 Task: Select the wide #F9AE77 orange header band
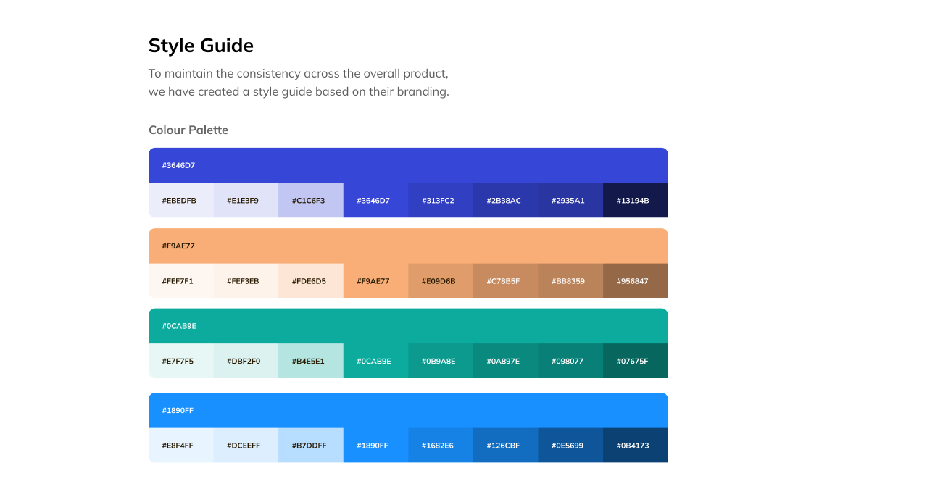coord(408,246)
